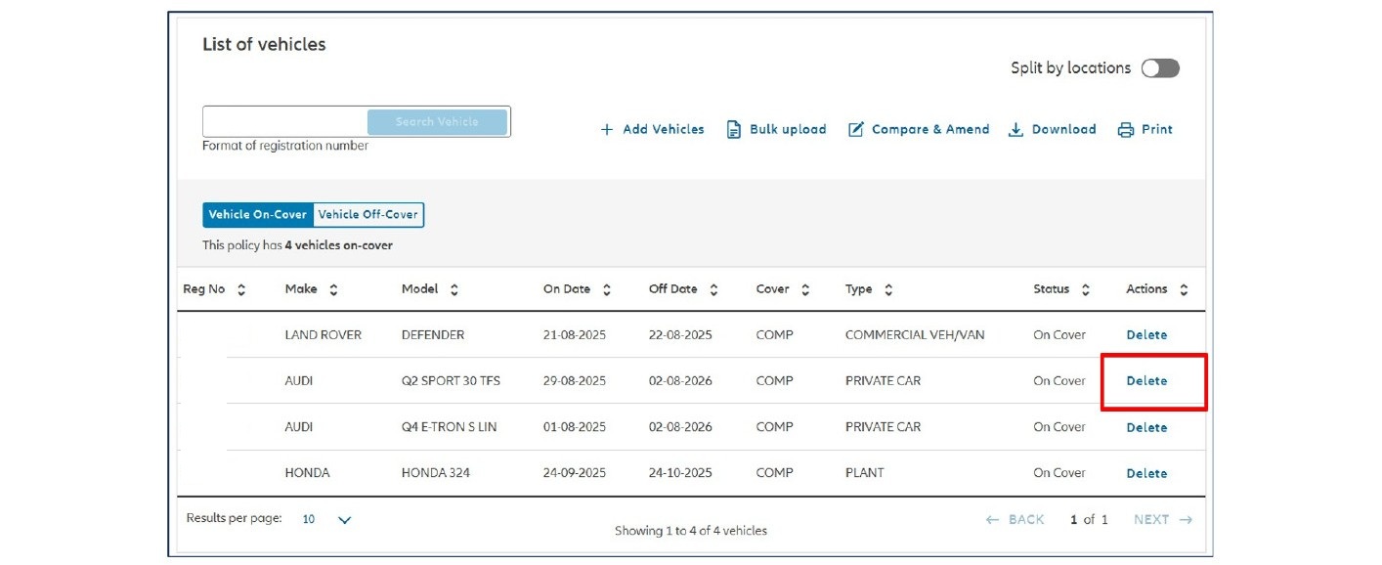Click Showing 1 to 4 of 4 vehicles
1382x565 pixels.
tap(691, 531)
